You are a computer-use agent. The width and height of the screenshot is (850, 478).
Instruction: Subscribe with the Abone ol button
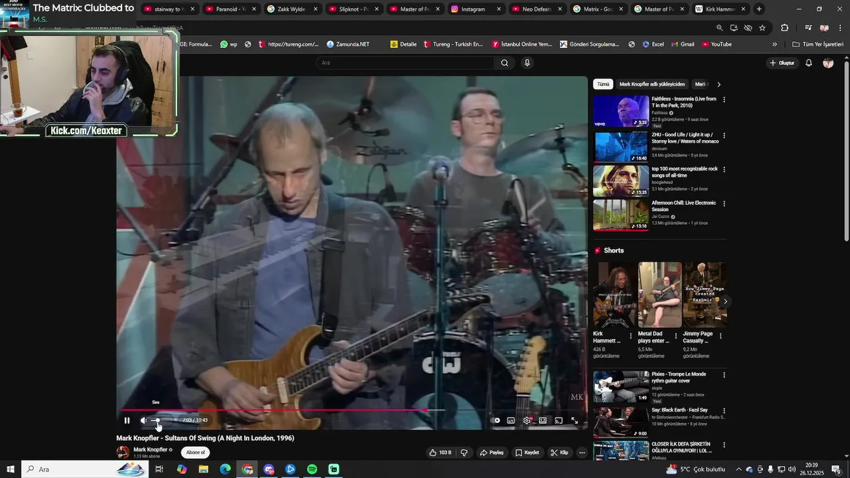(x=196, y=452)
